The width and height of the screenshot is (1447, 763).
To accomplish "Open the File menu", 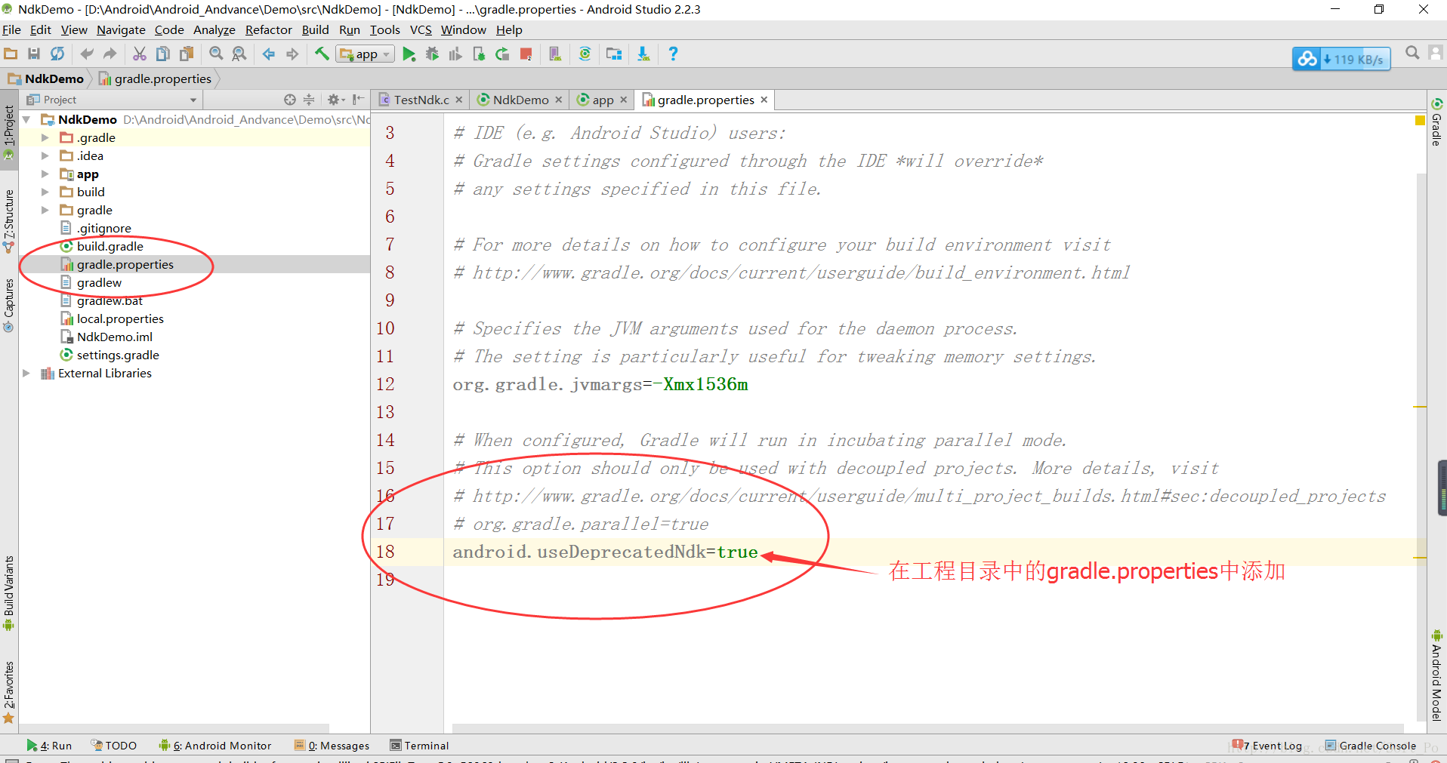I will pyautogui.click(x=11, y=30).
